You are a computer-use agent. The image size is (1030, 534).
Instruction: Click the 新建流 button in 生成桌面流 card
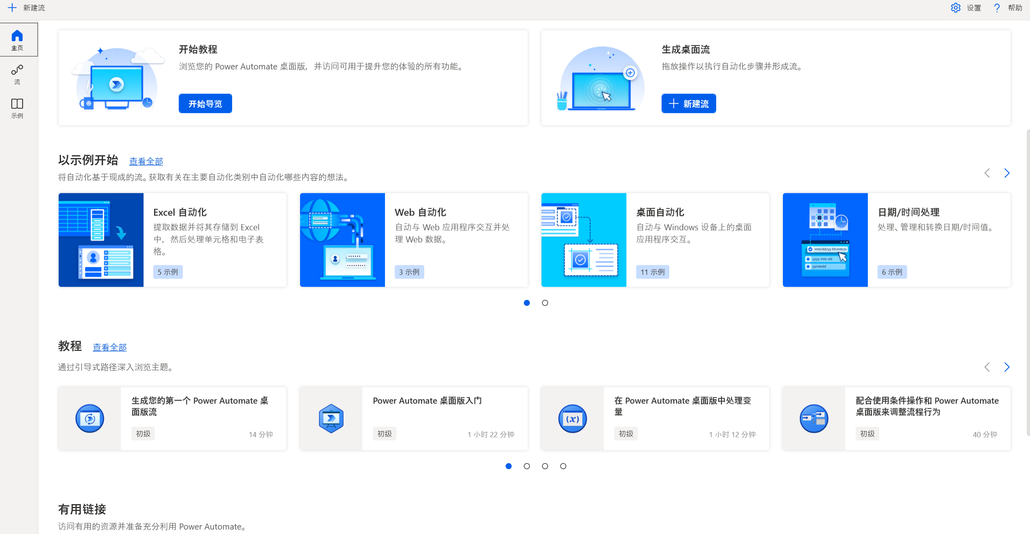click(x=688, y=103)
